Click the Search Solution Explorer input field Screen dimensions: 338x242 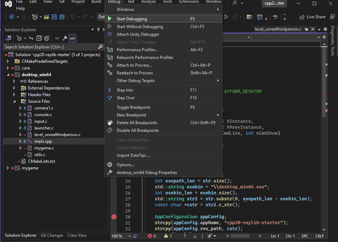(x=51, y=47)
